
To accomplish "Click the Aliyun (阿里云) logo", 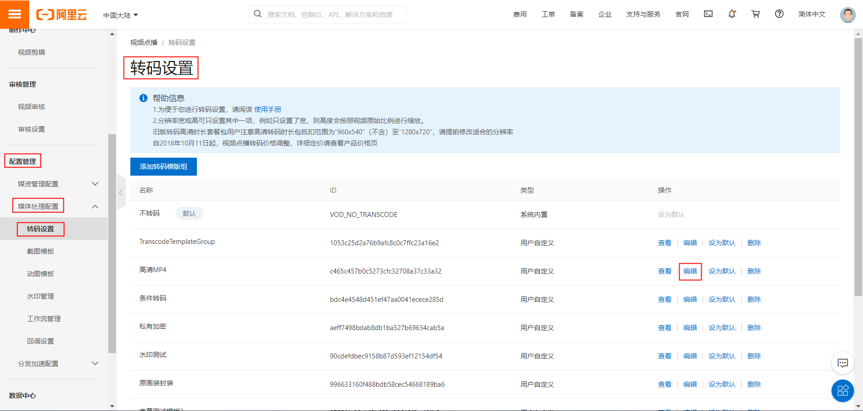I will pyautogui.click(x=62, y=14).
